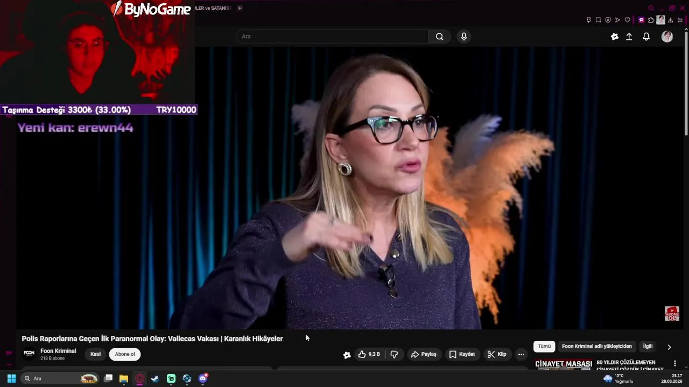Open 80 YILDIR ÇÖZÜLEMEYEN video title
This screenshot has width=689, height=387.
pos(630,365)
